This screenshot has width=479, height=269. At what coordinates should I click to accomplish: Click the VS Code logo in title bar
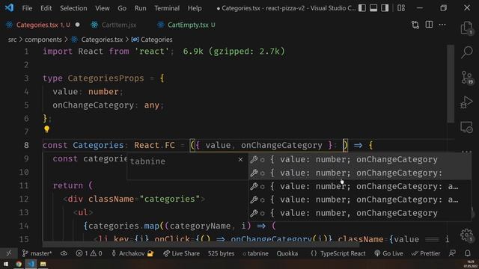point(9,7)
